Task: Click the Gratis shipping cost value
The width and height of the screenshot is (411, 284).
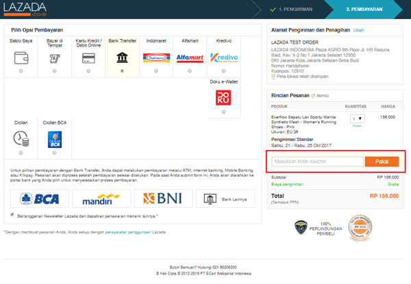Action: coord(393,184)
